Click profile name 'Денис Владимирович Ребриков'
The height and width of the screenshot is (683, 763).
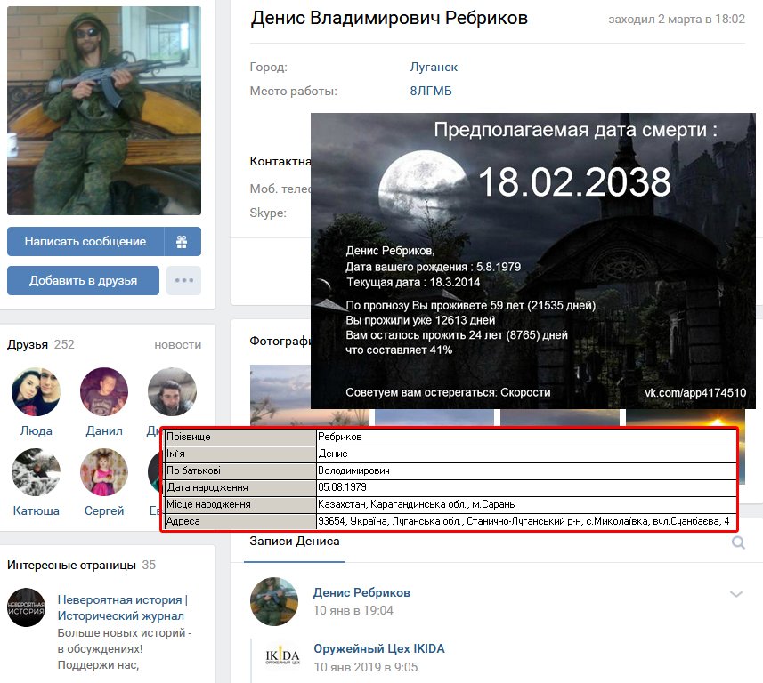click(x=389, y=18)
